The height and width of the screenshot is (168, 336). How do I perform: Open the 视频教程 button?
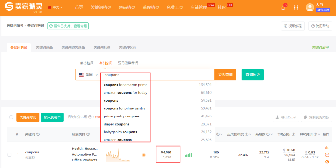[293, 26]
